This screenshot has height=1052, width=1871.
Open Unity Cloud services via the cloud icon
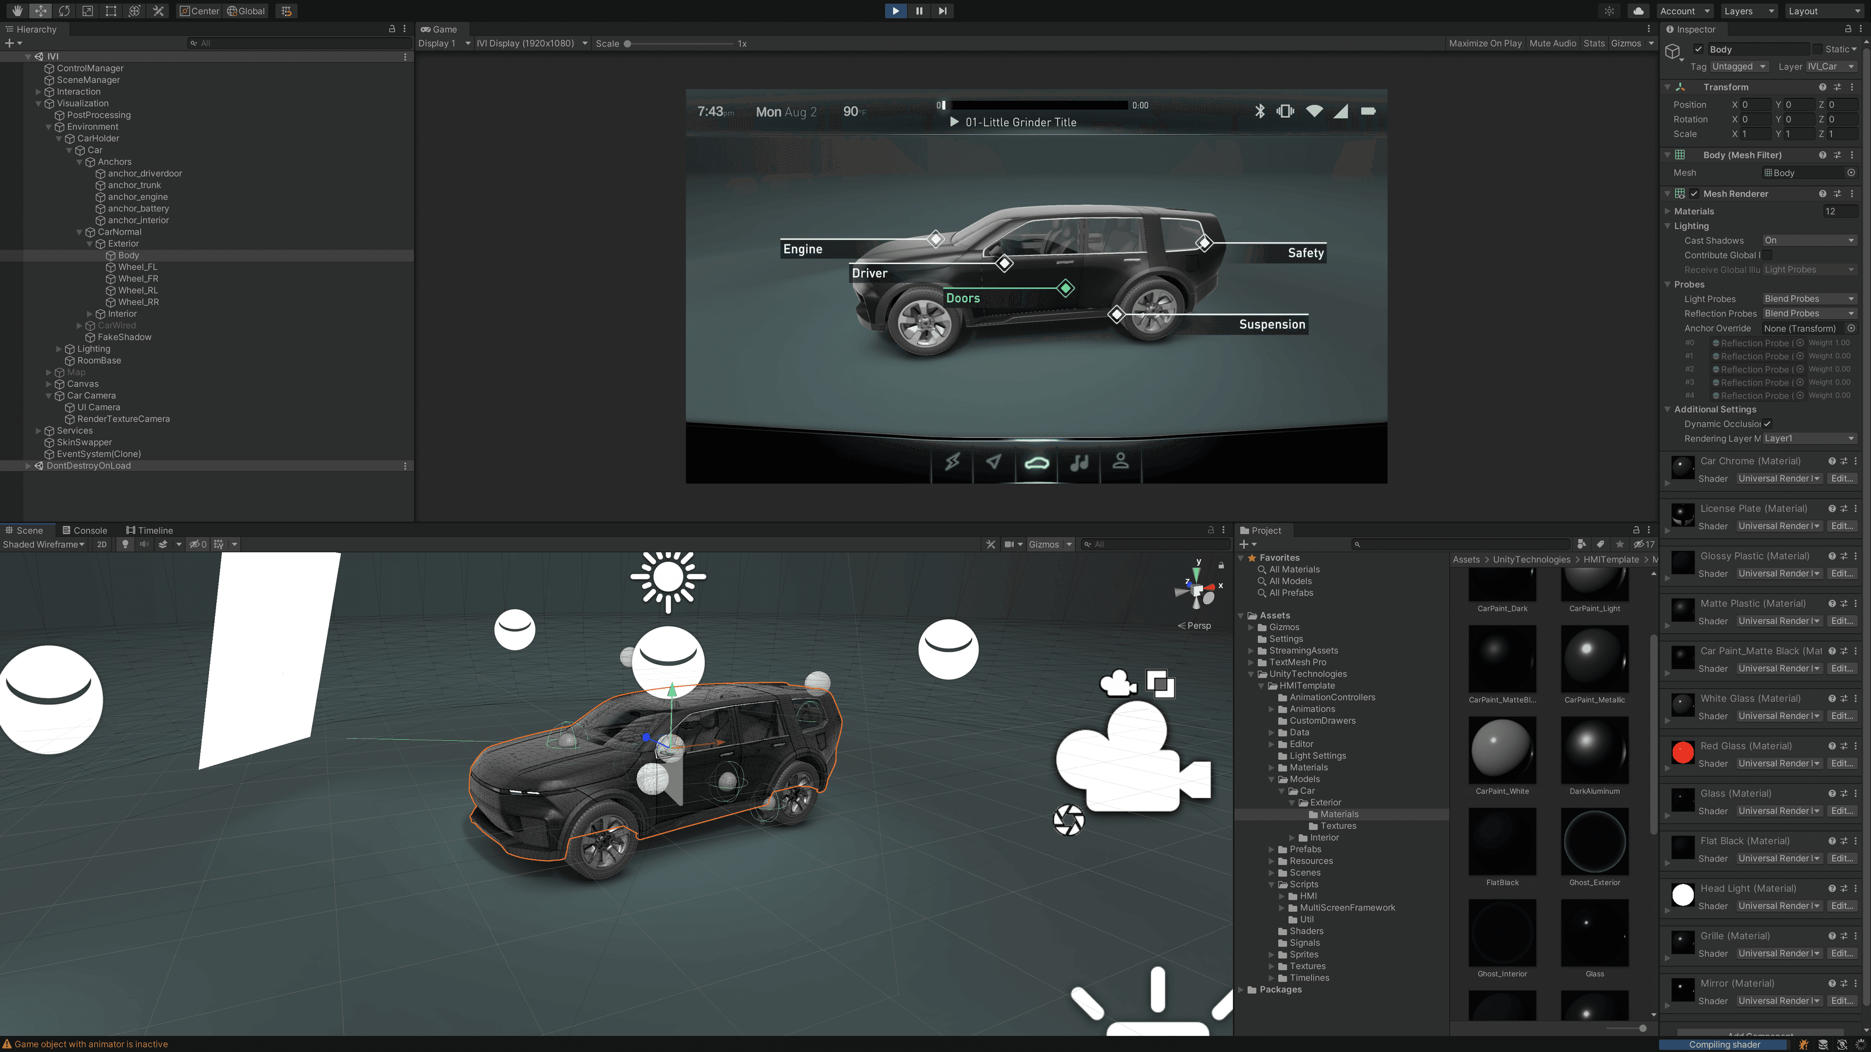point(1638,11)
